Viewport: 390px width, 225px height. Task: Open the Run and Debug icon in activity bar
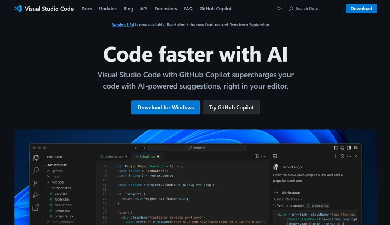pos(36,195)
